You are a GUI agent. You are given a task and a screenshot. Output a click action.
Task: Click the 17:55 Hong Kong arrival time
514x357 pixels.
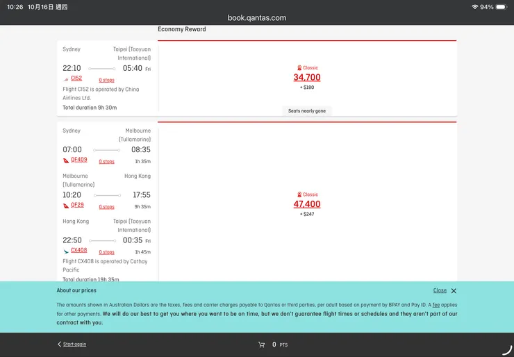pos(142,194)
